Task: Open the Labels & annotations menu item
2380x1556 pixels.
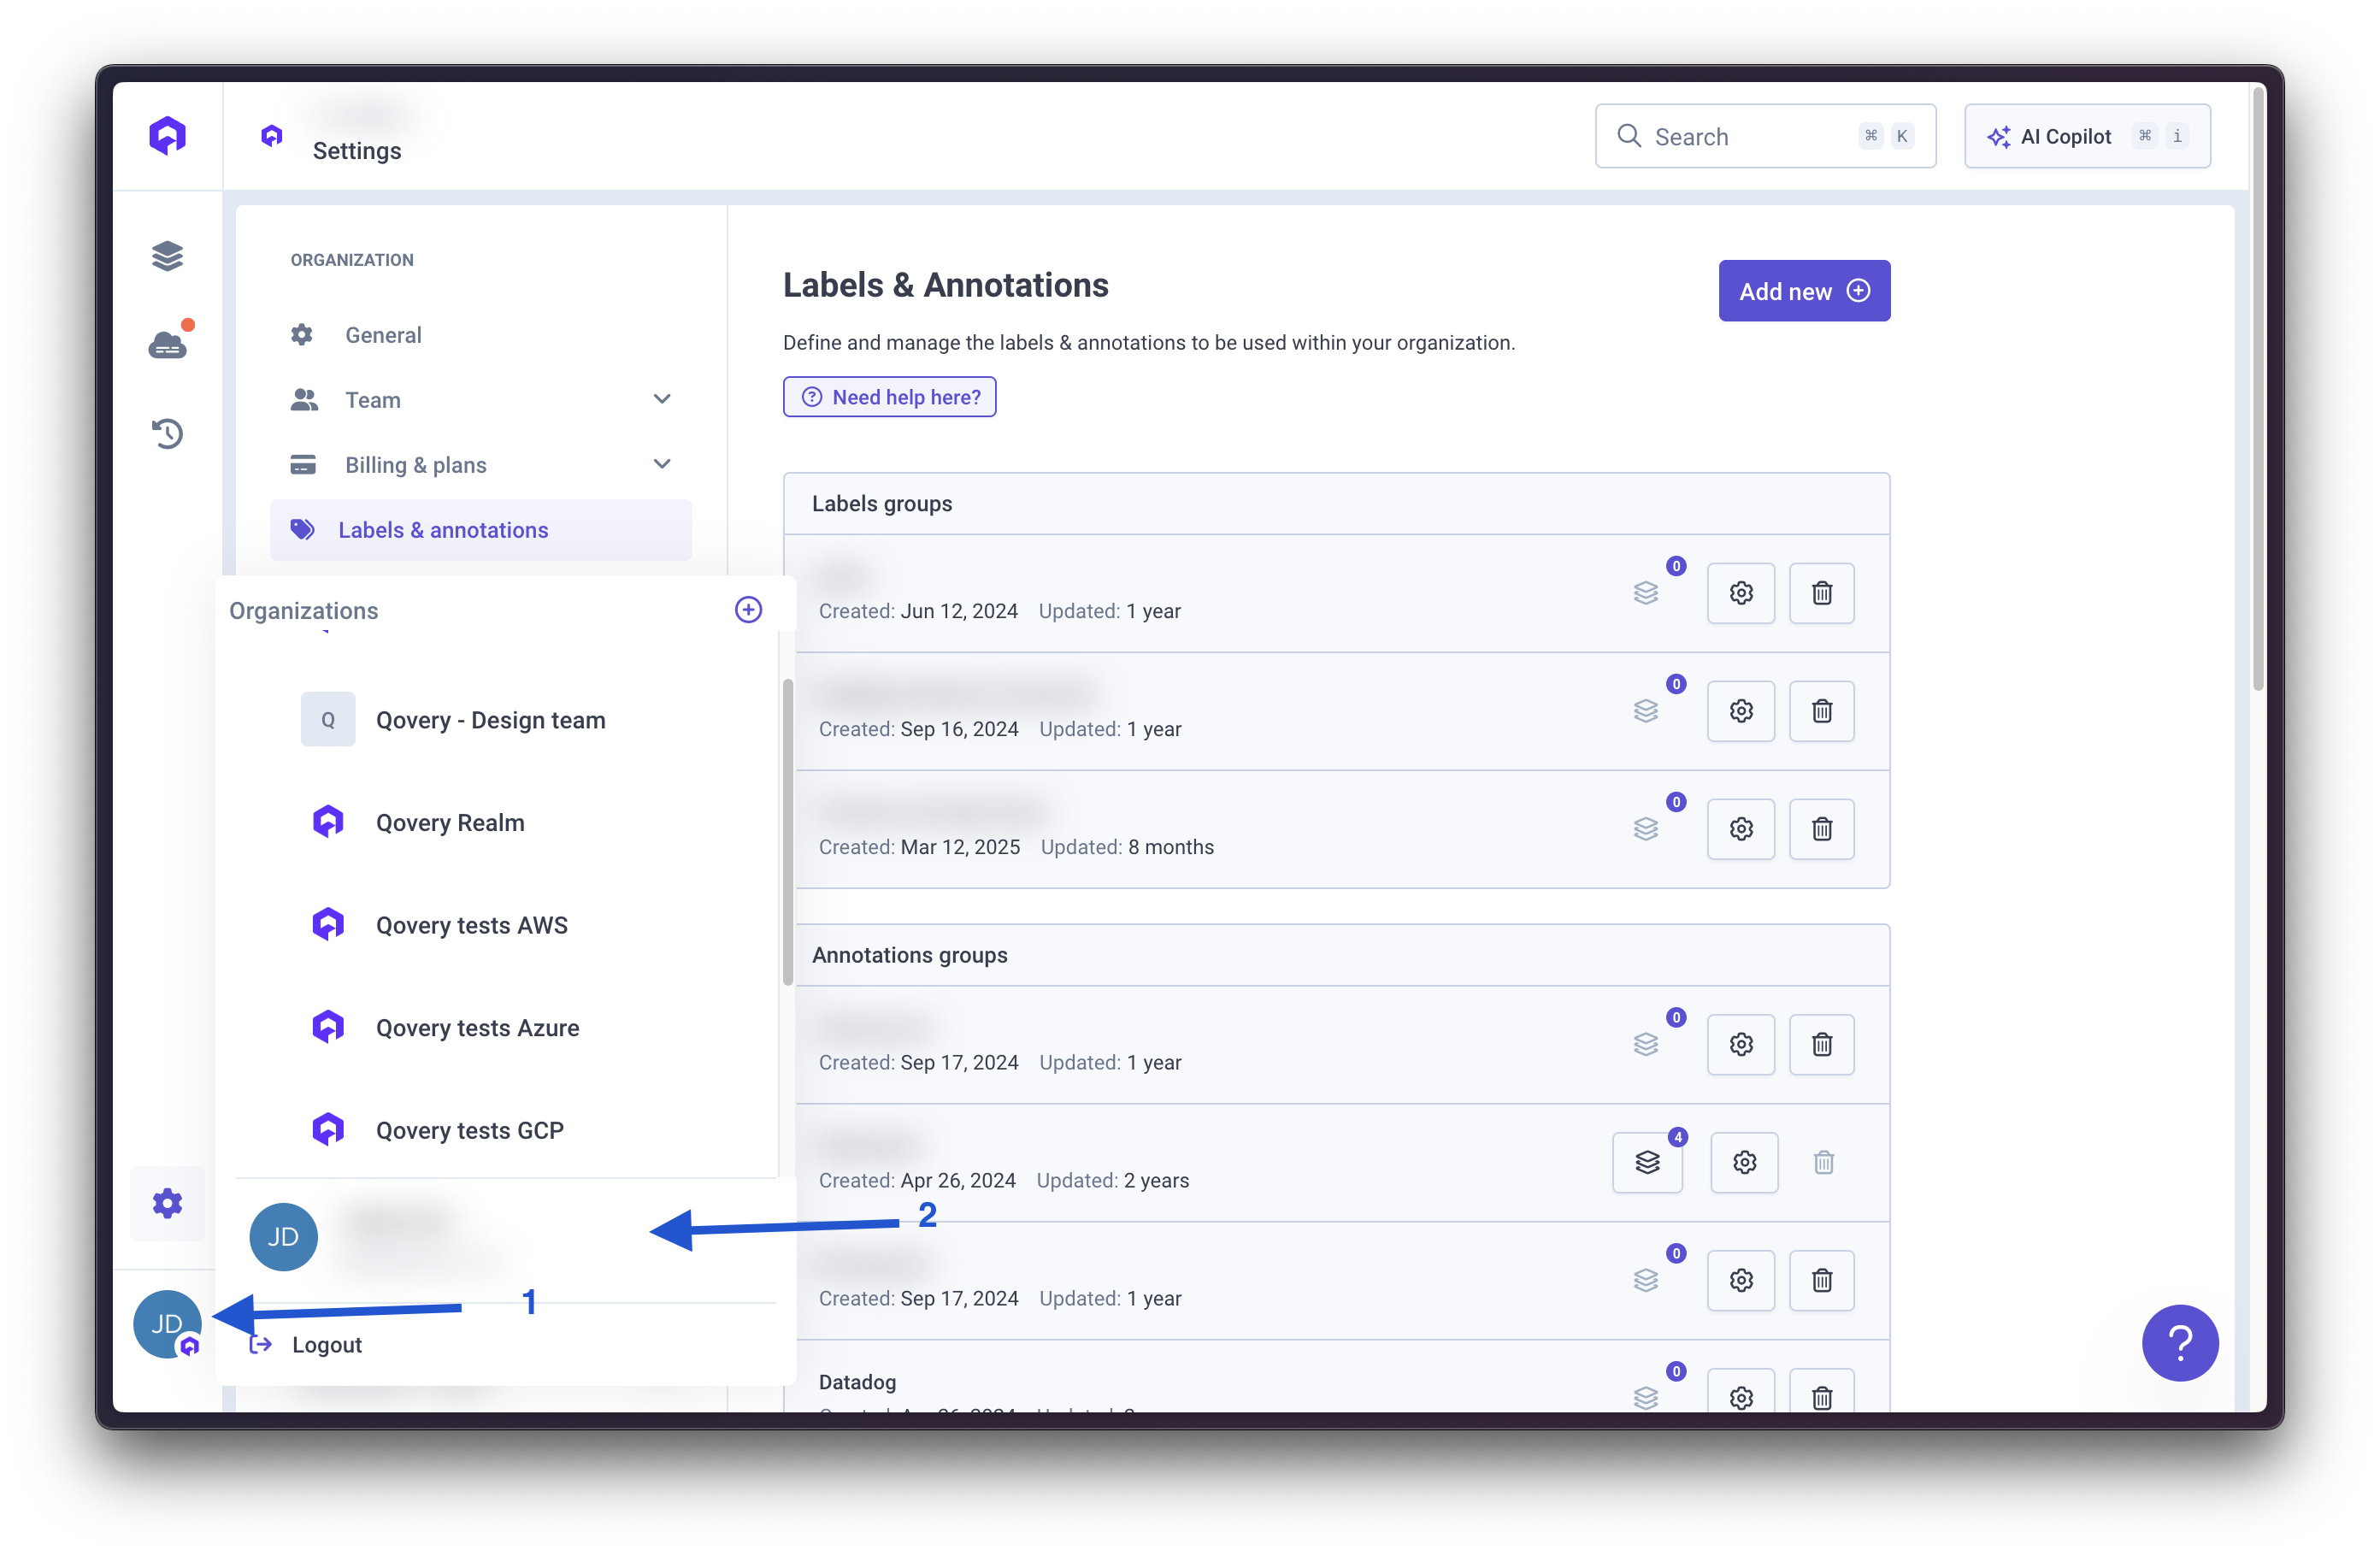Action: [x=443, y=530]
